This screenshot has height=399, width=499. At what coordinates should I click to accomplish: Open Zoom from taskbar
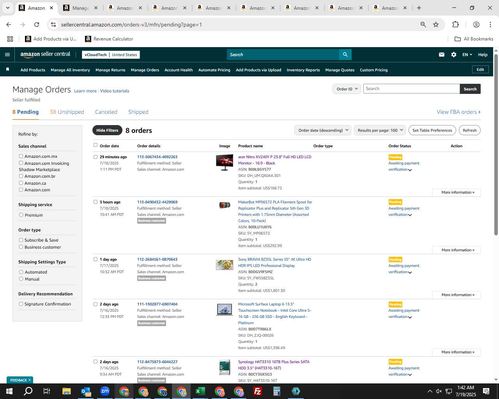(x=104, y=391)
